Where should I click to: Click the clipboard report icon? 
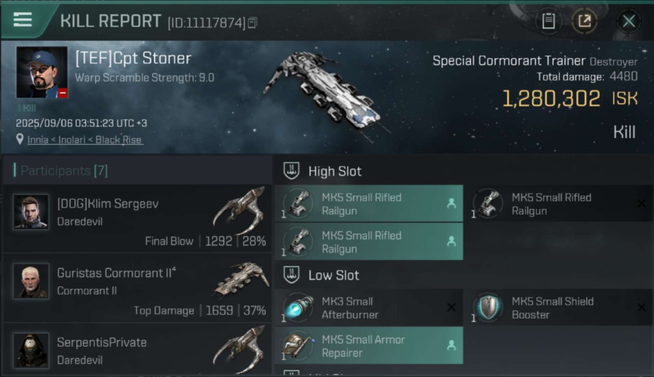click(548, 21)
